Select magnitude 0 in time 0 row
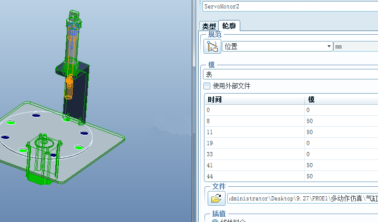 [341, 110]
